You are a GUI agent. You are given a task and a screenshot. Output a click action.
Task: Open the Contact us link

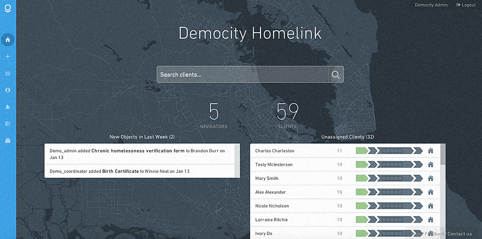(x=459, y=233)
